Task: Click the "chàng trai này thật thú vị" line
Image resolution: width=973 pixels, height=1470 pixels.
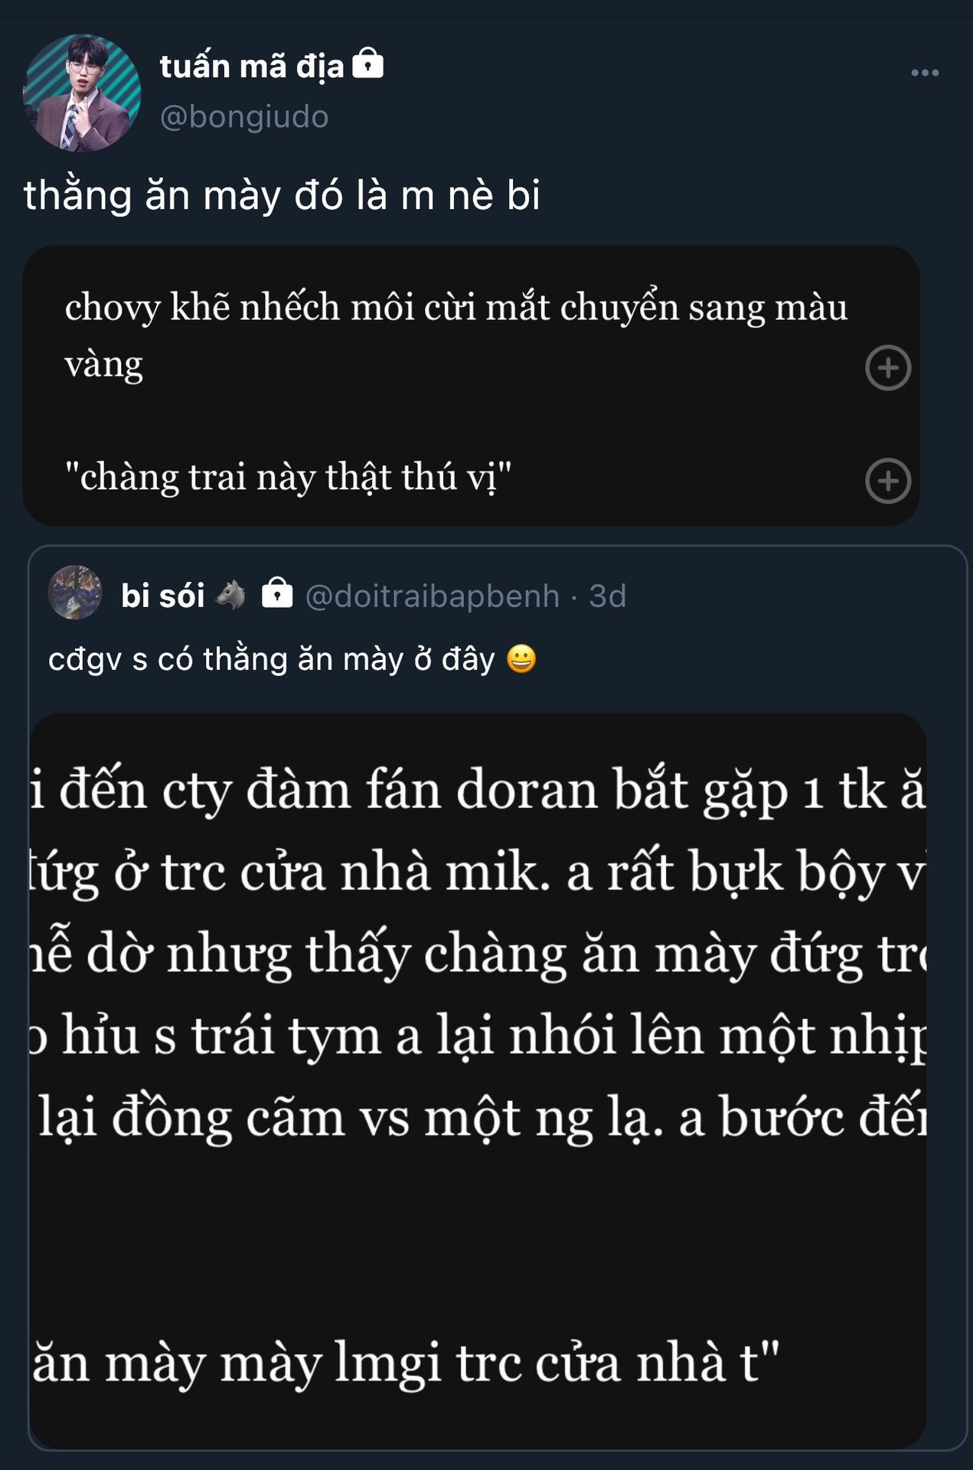Action: (x=288, y=477)
